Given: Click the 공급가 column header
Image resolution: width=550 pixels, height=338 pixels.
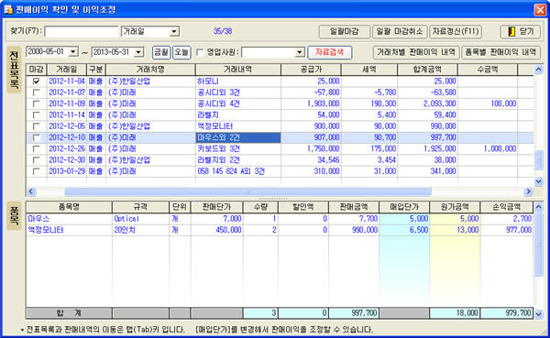Looking at the screenshot, I should (x=311, y=70).
